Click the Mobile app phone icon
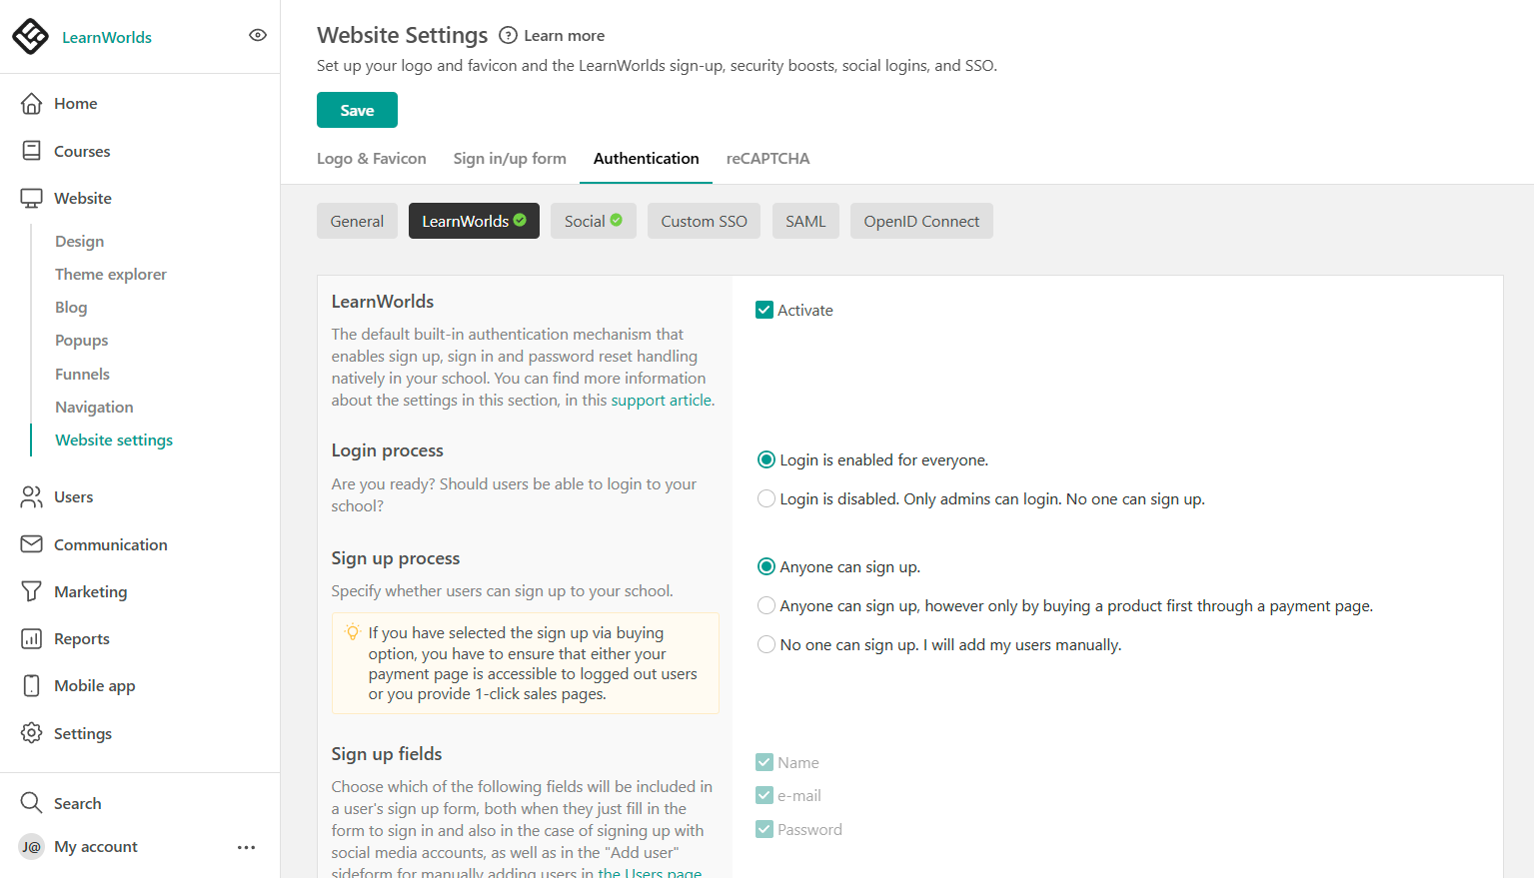 click(32, 685)
